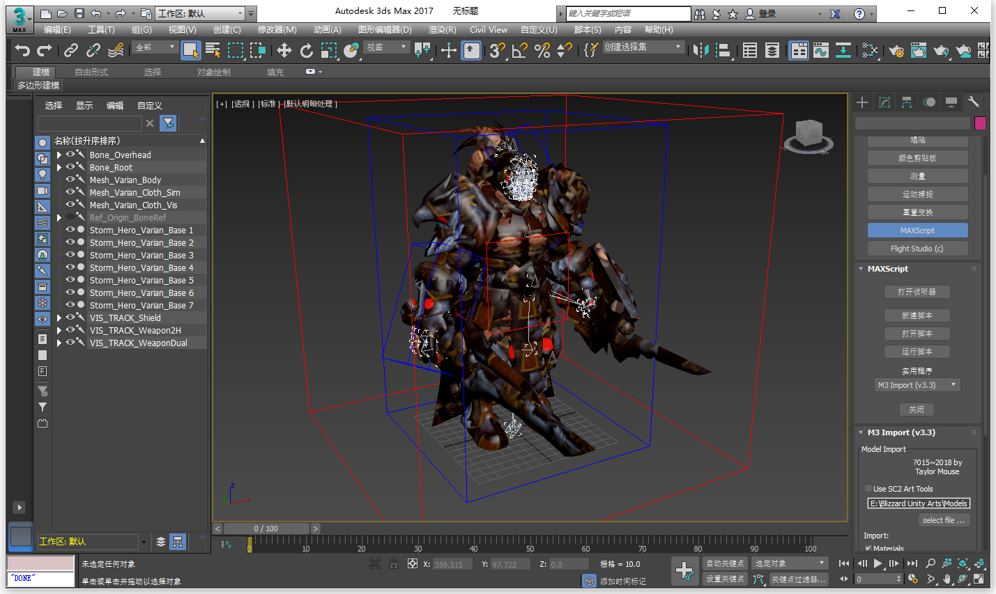Expand the VIS_TRACK_WeaponDual node
Viewport: 996px width, 594px height.
click(x=59, y=343)
